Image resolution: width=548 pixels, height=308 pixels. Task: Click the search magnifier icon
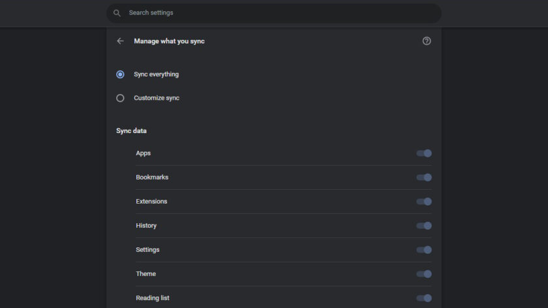coord(117,13)
